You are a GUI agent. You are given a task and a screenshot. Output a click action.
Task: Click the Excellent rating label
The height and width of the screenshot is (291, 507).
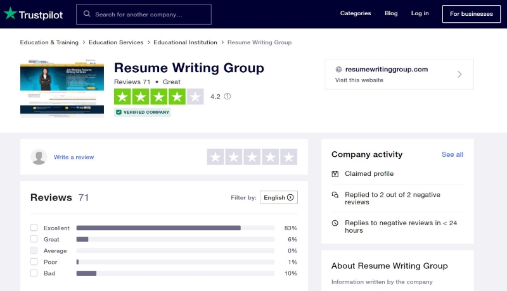[x=56, y=228]
